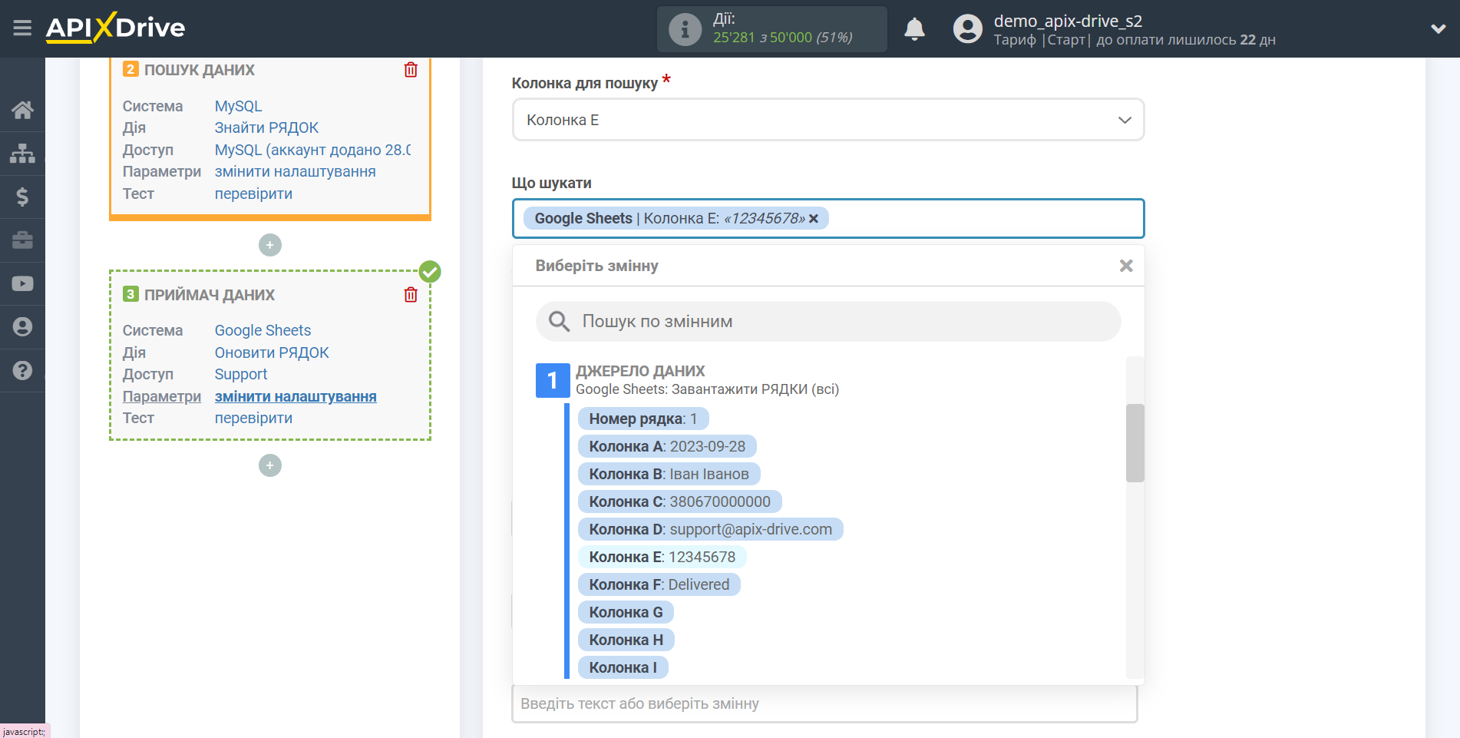Click the actions counter 25'281 з 50'000
Viewport: 1460px width, 738px height.
pyautogui.click(x=782, y=38)
